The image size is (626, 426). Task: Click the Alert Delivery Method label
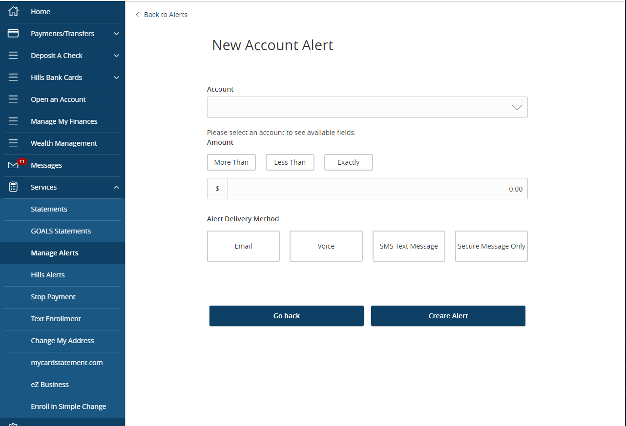243,219
